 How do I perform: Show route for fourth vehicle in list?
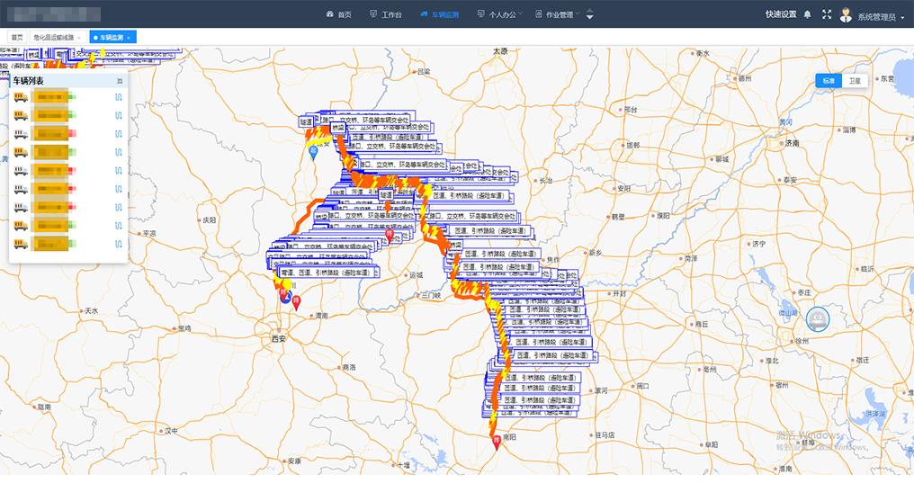(119, 152)
